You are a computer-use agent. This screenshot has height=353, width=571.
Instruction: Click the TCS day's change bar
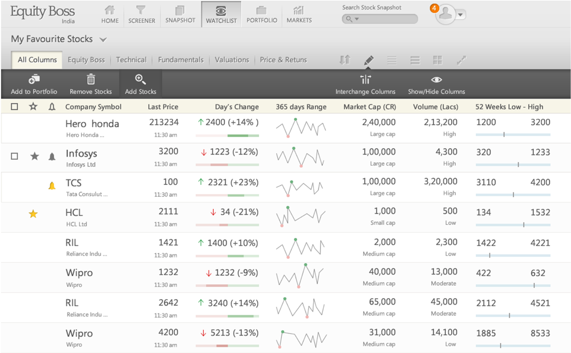pyautogui.click(x=227, y=195)
